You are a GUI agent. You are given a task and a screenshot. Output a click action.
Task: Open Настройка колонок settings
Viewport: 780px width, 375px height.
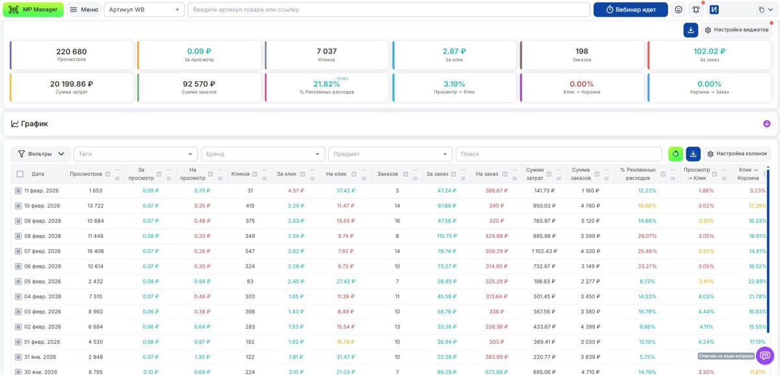(x=737, y=154)
